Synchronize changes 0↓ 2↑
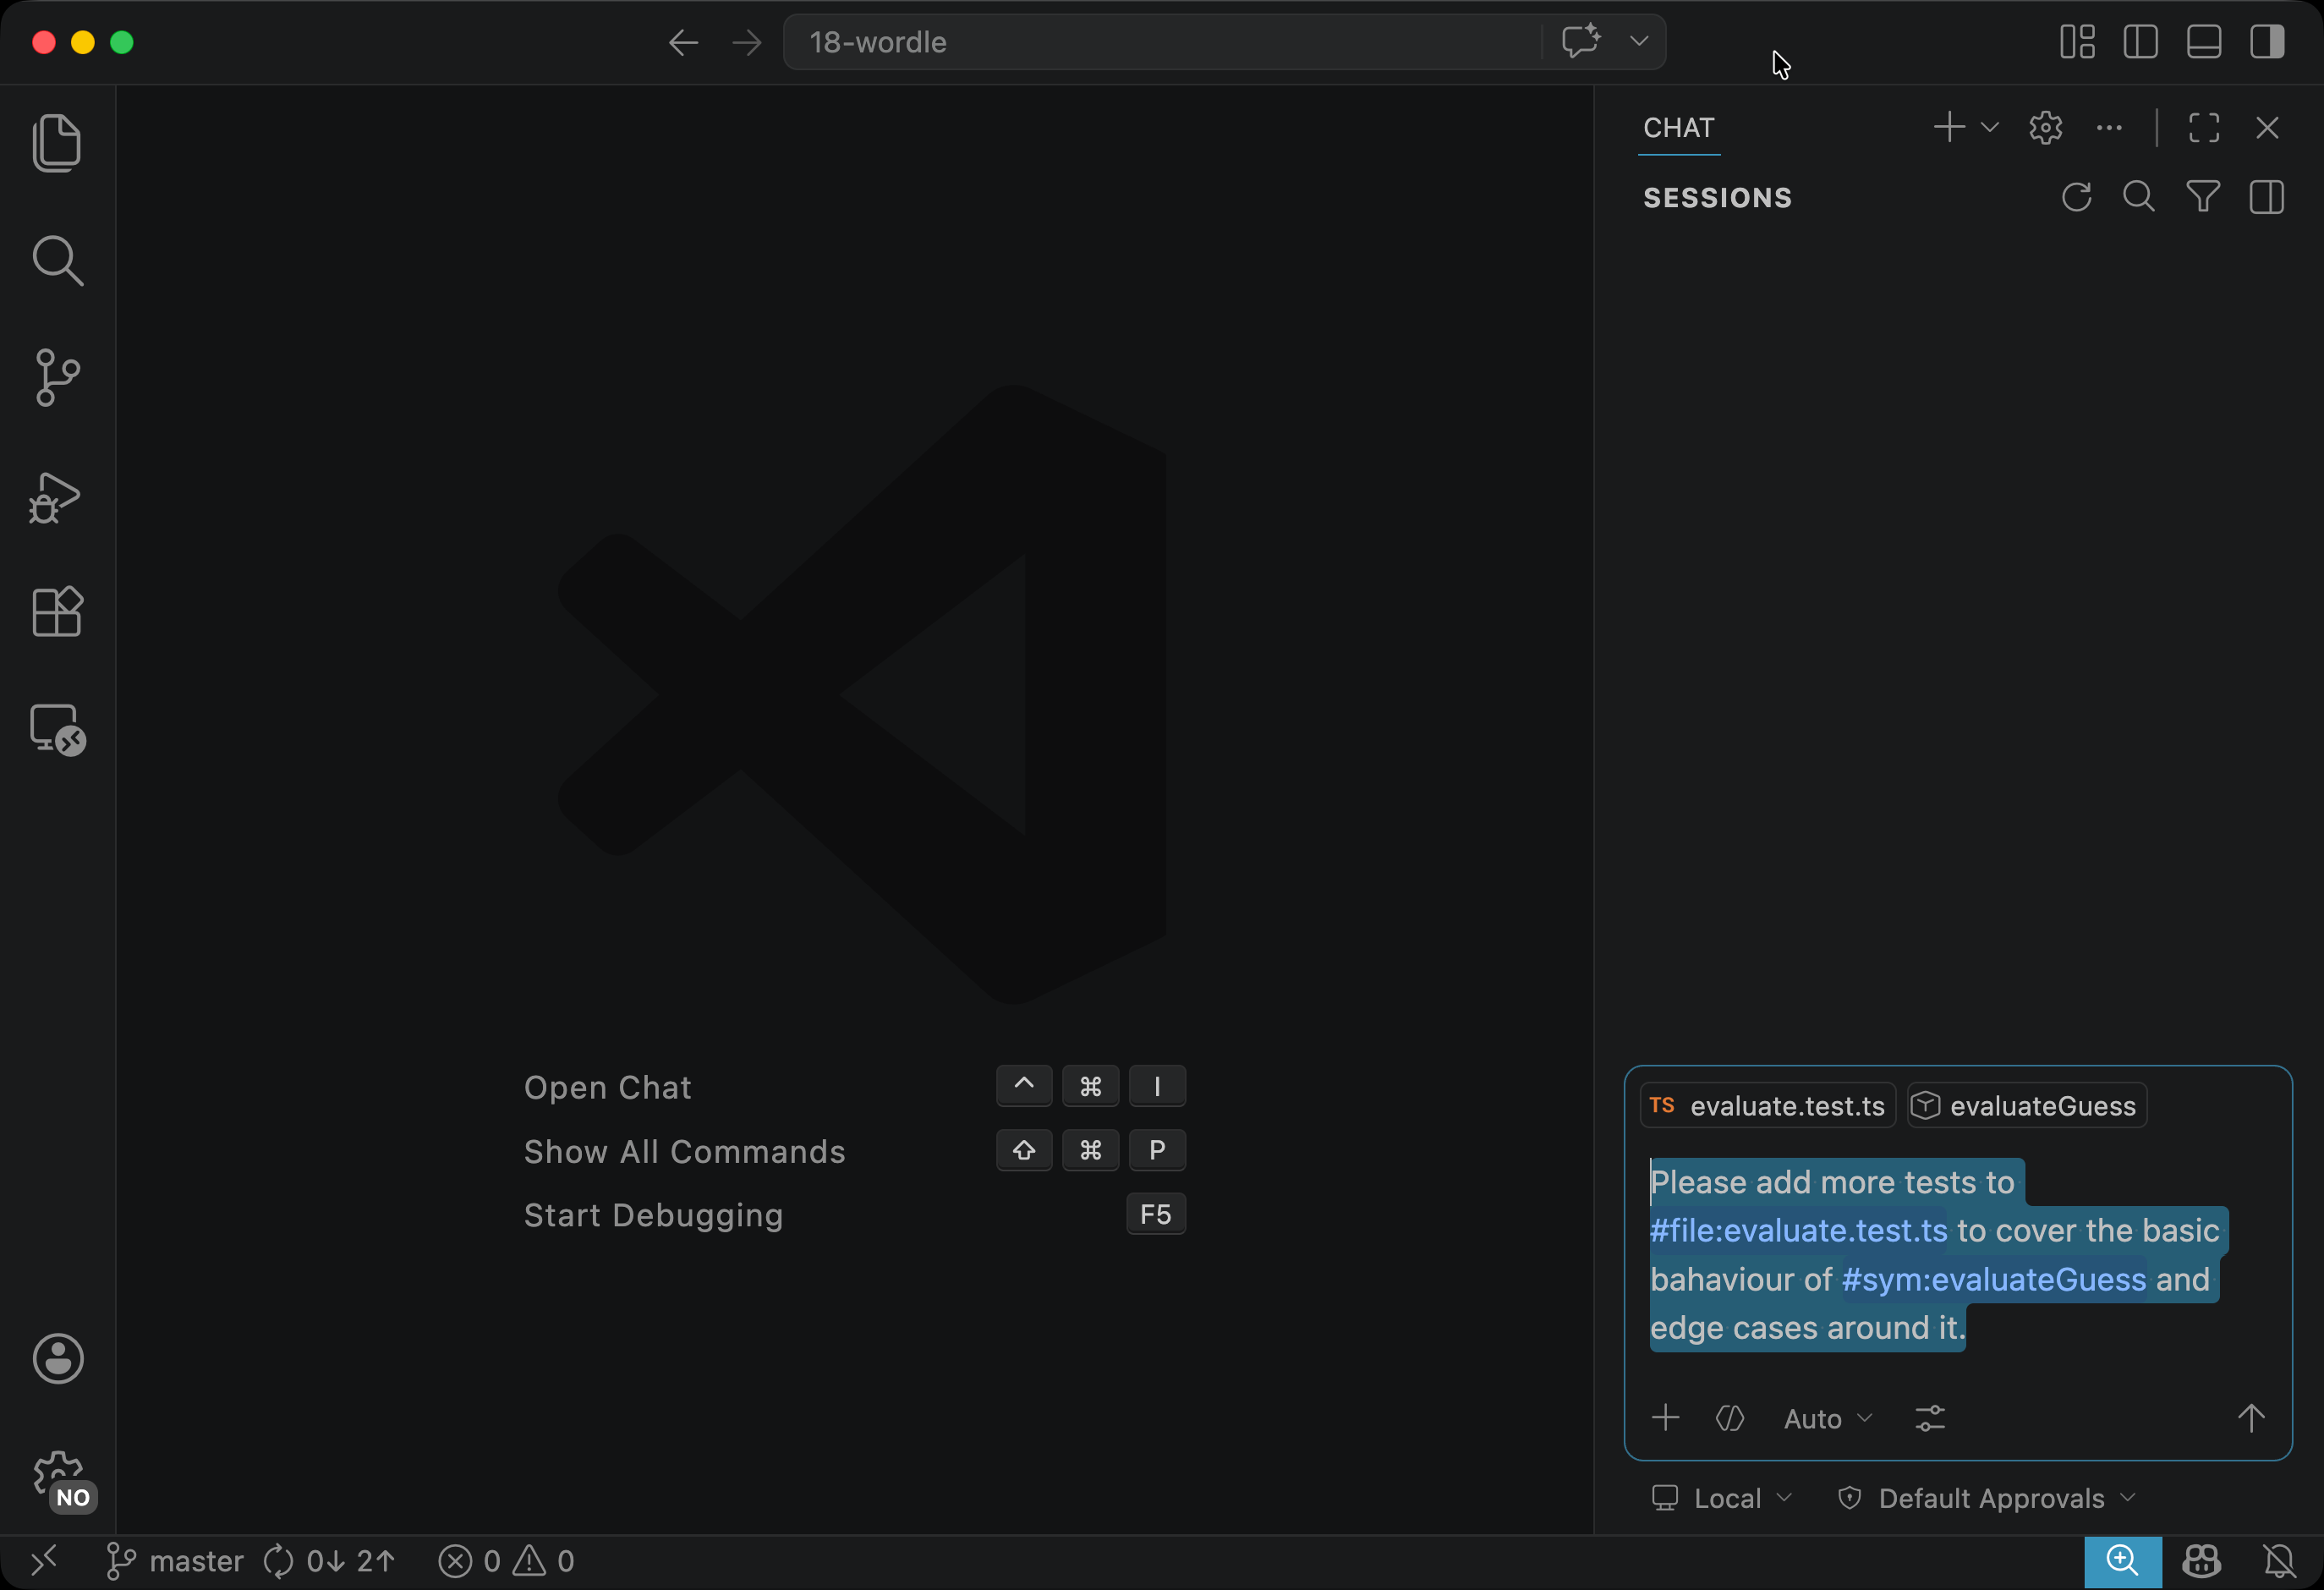The width and height of the screenshot is (2324, 1590). [x=329, y=1560]
